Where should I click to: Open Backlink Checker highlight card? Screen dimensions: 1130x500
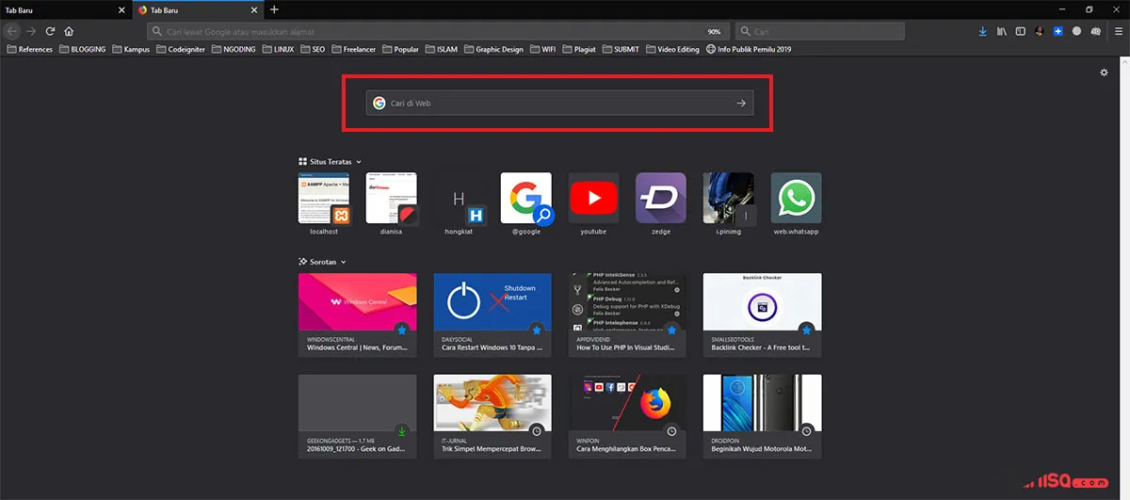763,315
